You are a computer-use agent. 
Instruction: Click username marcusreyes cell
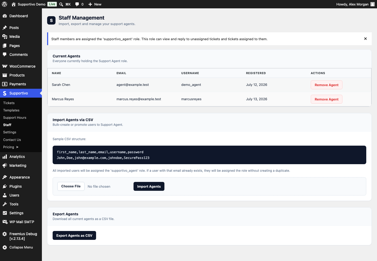tap(191, 99)
